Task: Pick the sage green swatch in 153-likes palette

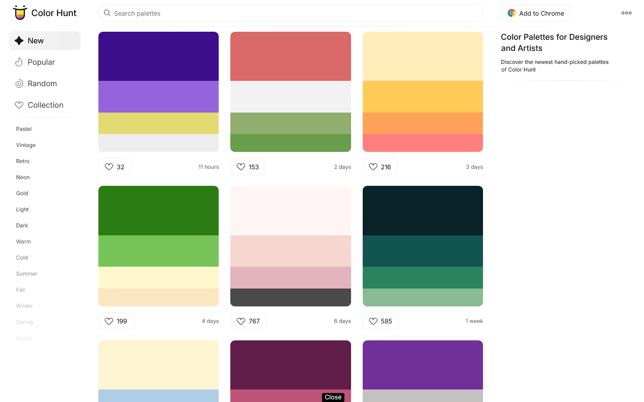Action: [x=291, y=123]
